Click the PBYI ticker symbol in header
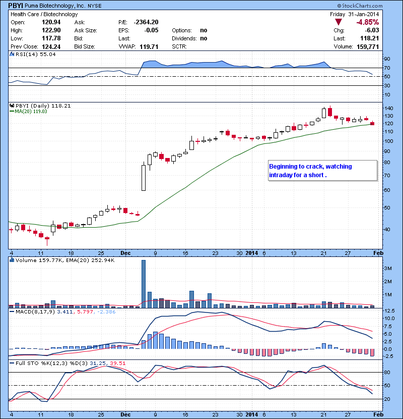Viewport: 403px width, 419px height. (16, 6)
